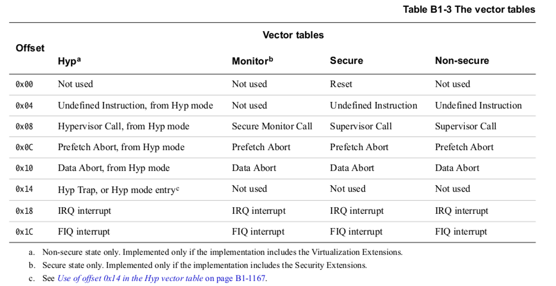Click footnote b about Security Extensions
Viewport: 556px width, 286px height.
pos(204,266)
